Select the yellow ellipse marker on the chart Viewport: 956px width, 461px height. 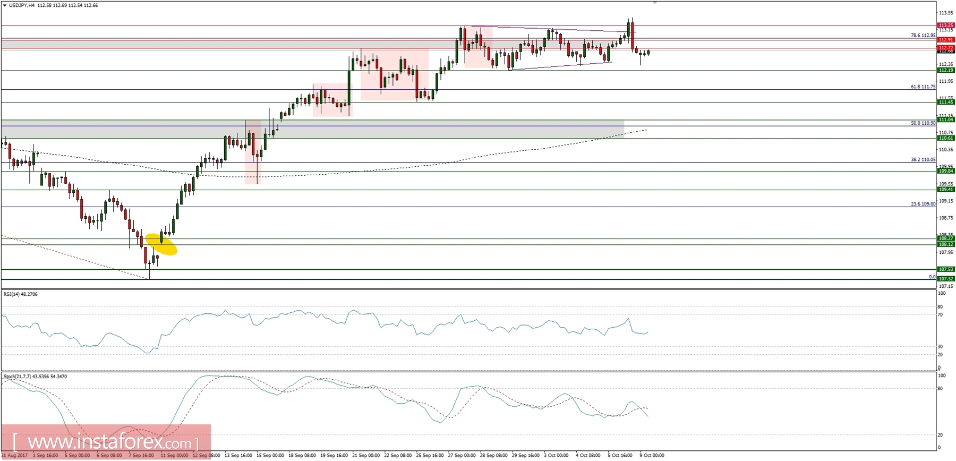(x=161, y=244)
